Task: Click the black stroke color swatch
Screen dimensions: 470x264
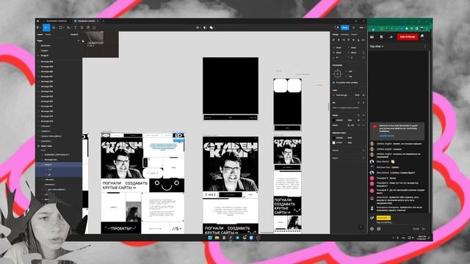Action: 334,120
